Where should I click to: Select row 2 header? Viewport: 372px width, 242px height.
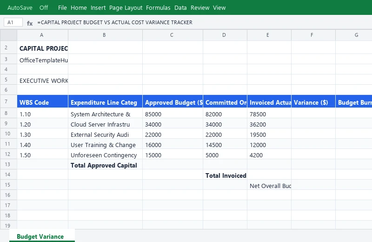(x=8, y=47)
